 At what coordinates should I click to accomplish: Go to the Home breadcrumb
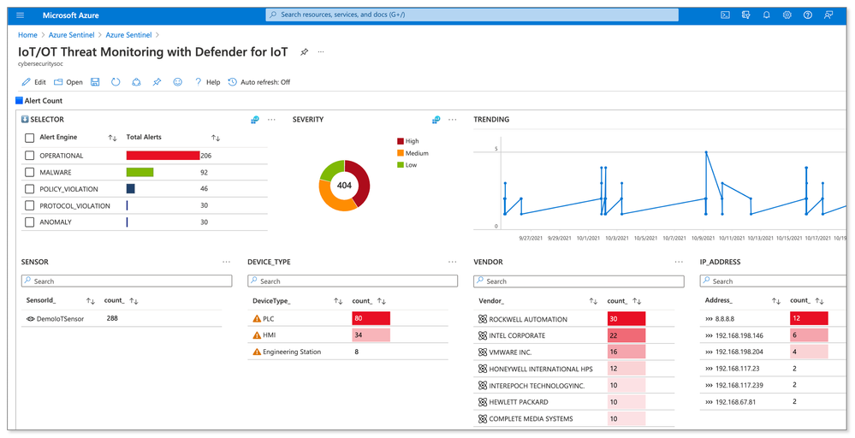(27, 35)
